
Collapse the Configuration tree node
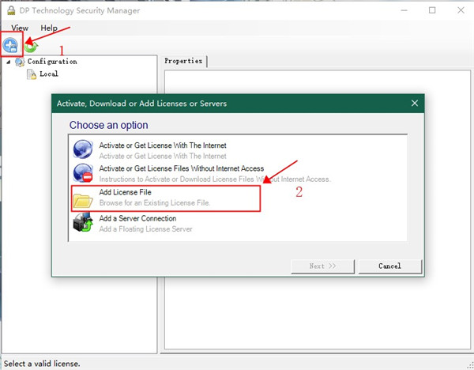[9, 62]
